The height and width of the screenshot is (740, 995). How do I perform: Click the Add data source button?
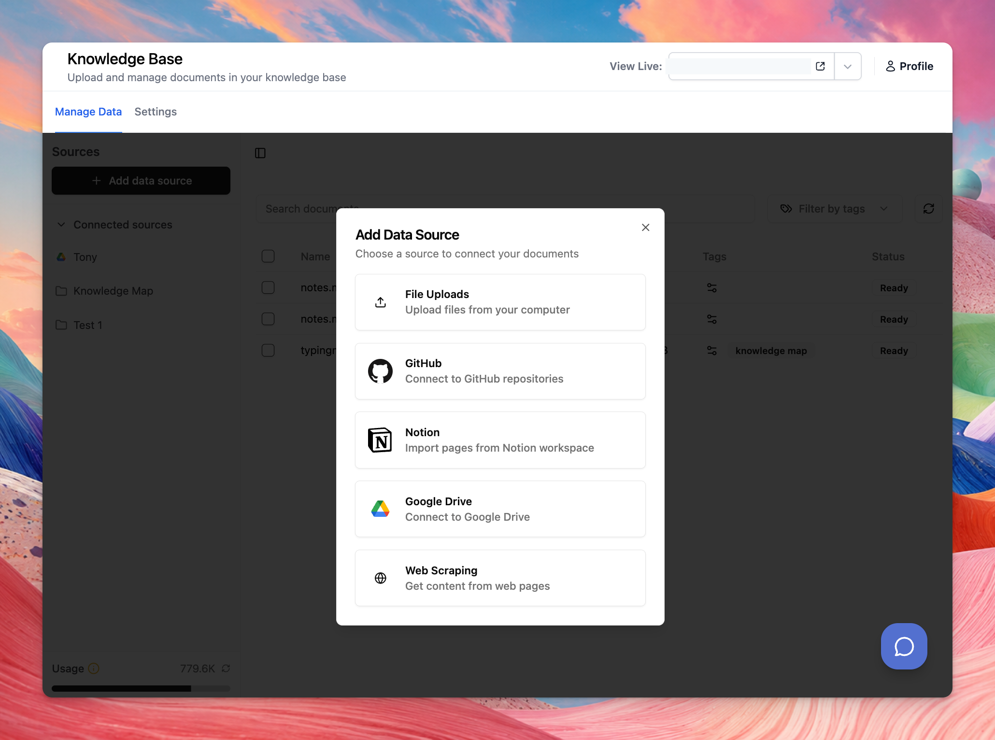141,181
